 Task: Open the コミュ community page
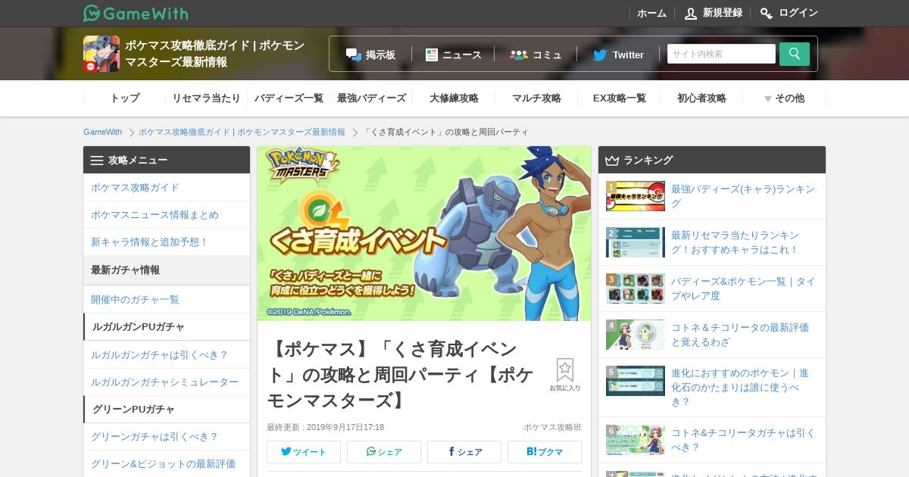click(x=536, y=55)
